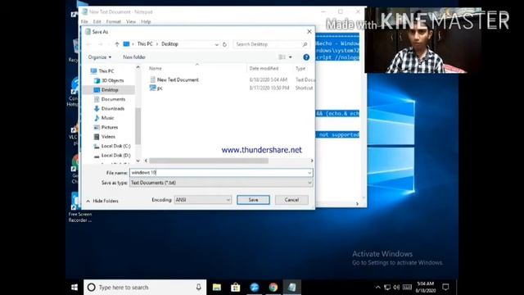This screenshot has height=295, width=524.
Task: Open the Save as type dropdown
Action: (x=221, y=183)
